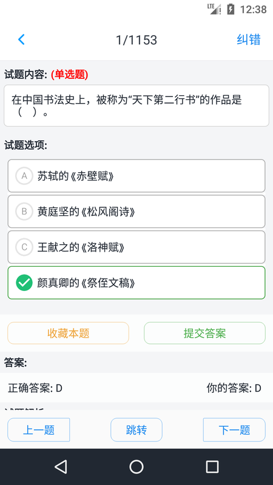Tap the blue back arrow icon
The width and height of the screenshot is (273, 485).
(x=21, y=39)
